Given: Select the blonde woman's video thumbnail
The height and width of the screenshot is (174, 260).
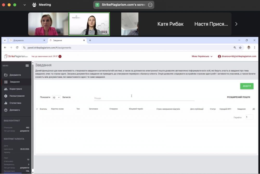Looking at the screenshot, I should tap(48, 24).
